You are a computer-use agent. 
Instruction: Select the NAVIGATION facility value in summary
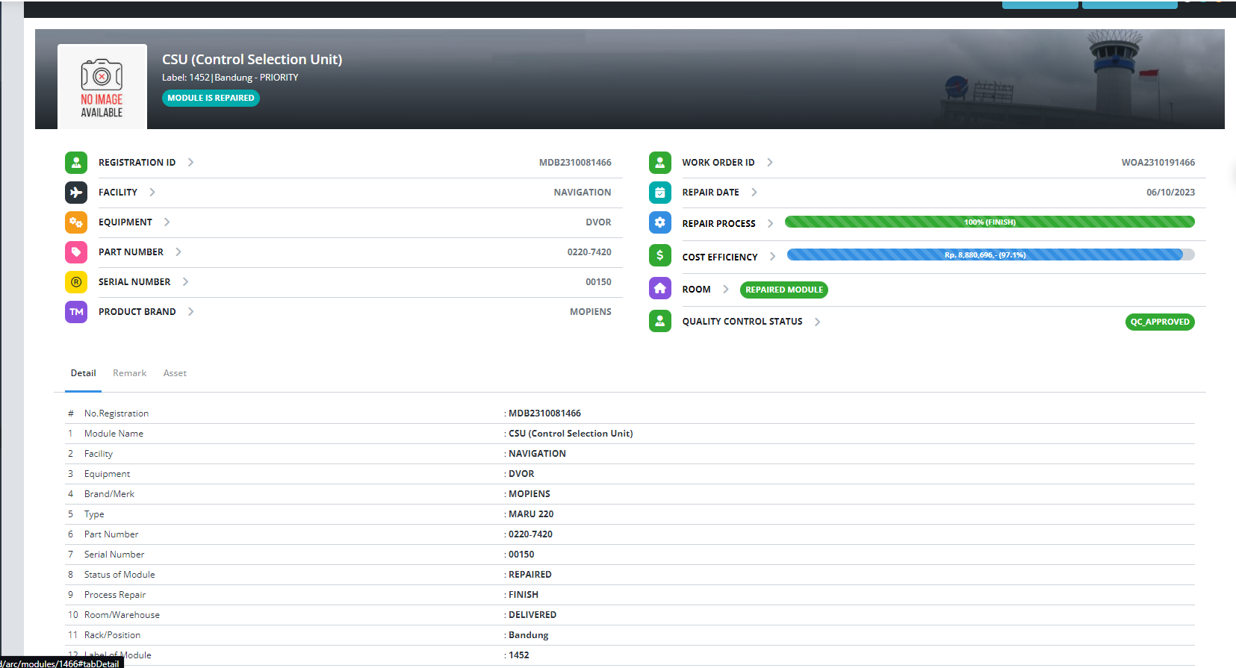[583, 193]
